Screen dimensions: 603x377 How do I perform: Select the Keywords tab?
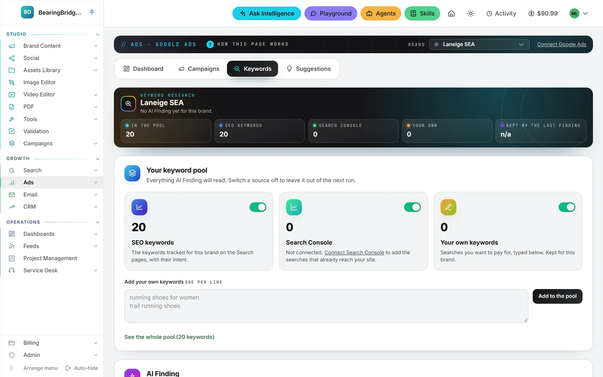click(x=252, y=69)
